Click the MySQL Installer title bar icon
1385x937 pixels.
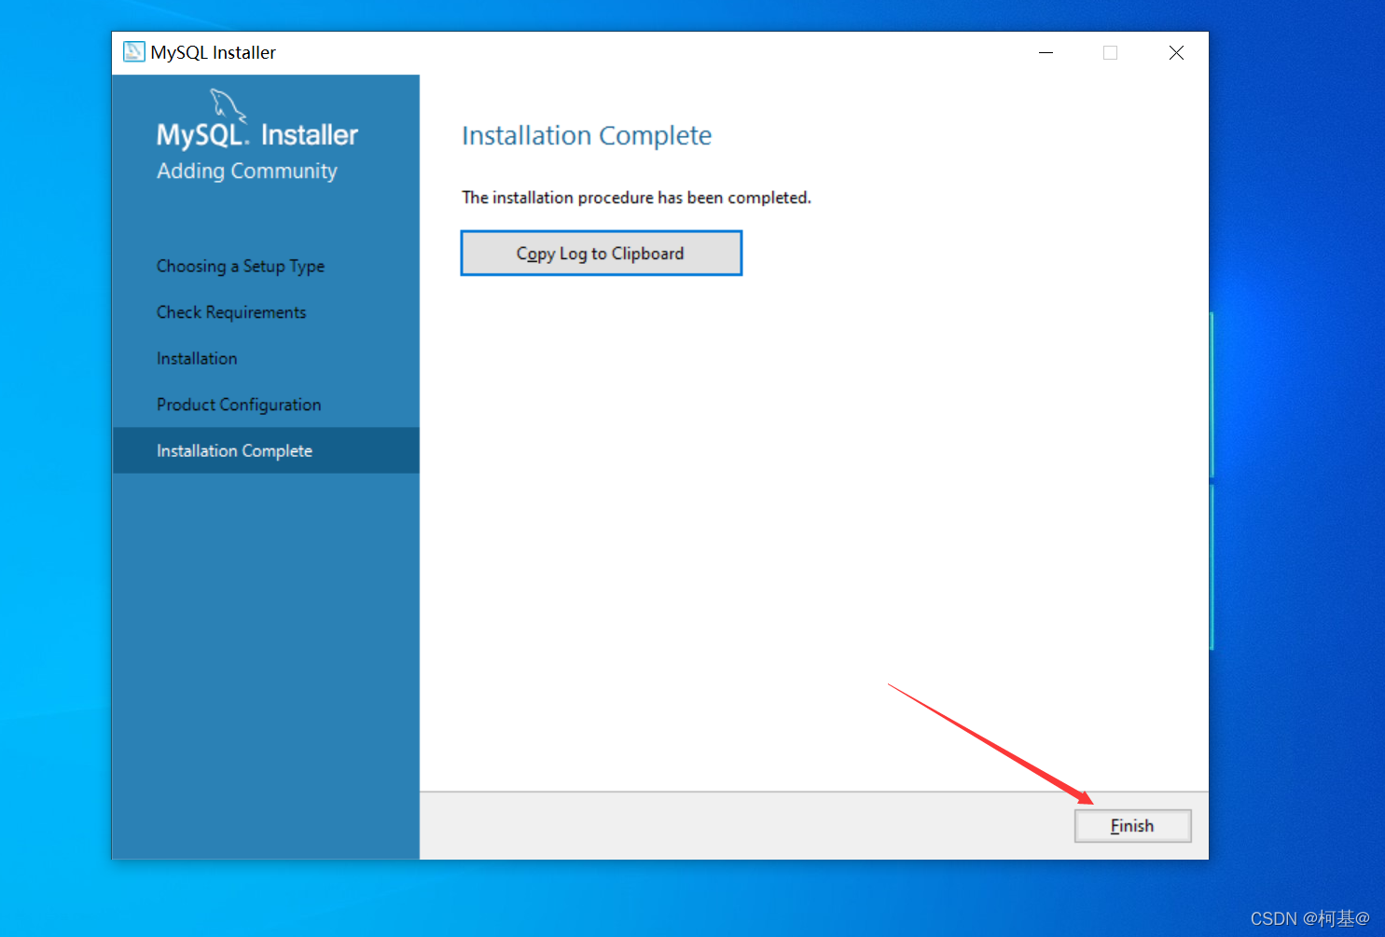[x=134, y=52]
